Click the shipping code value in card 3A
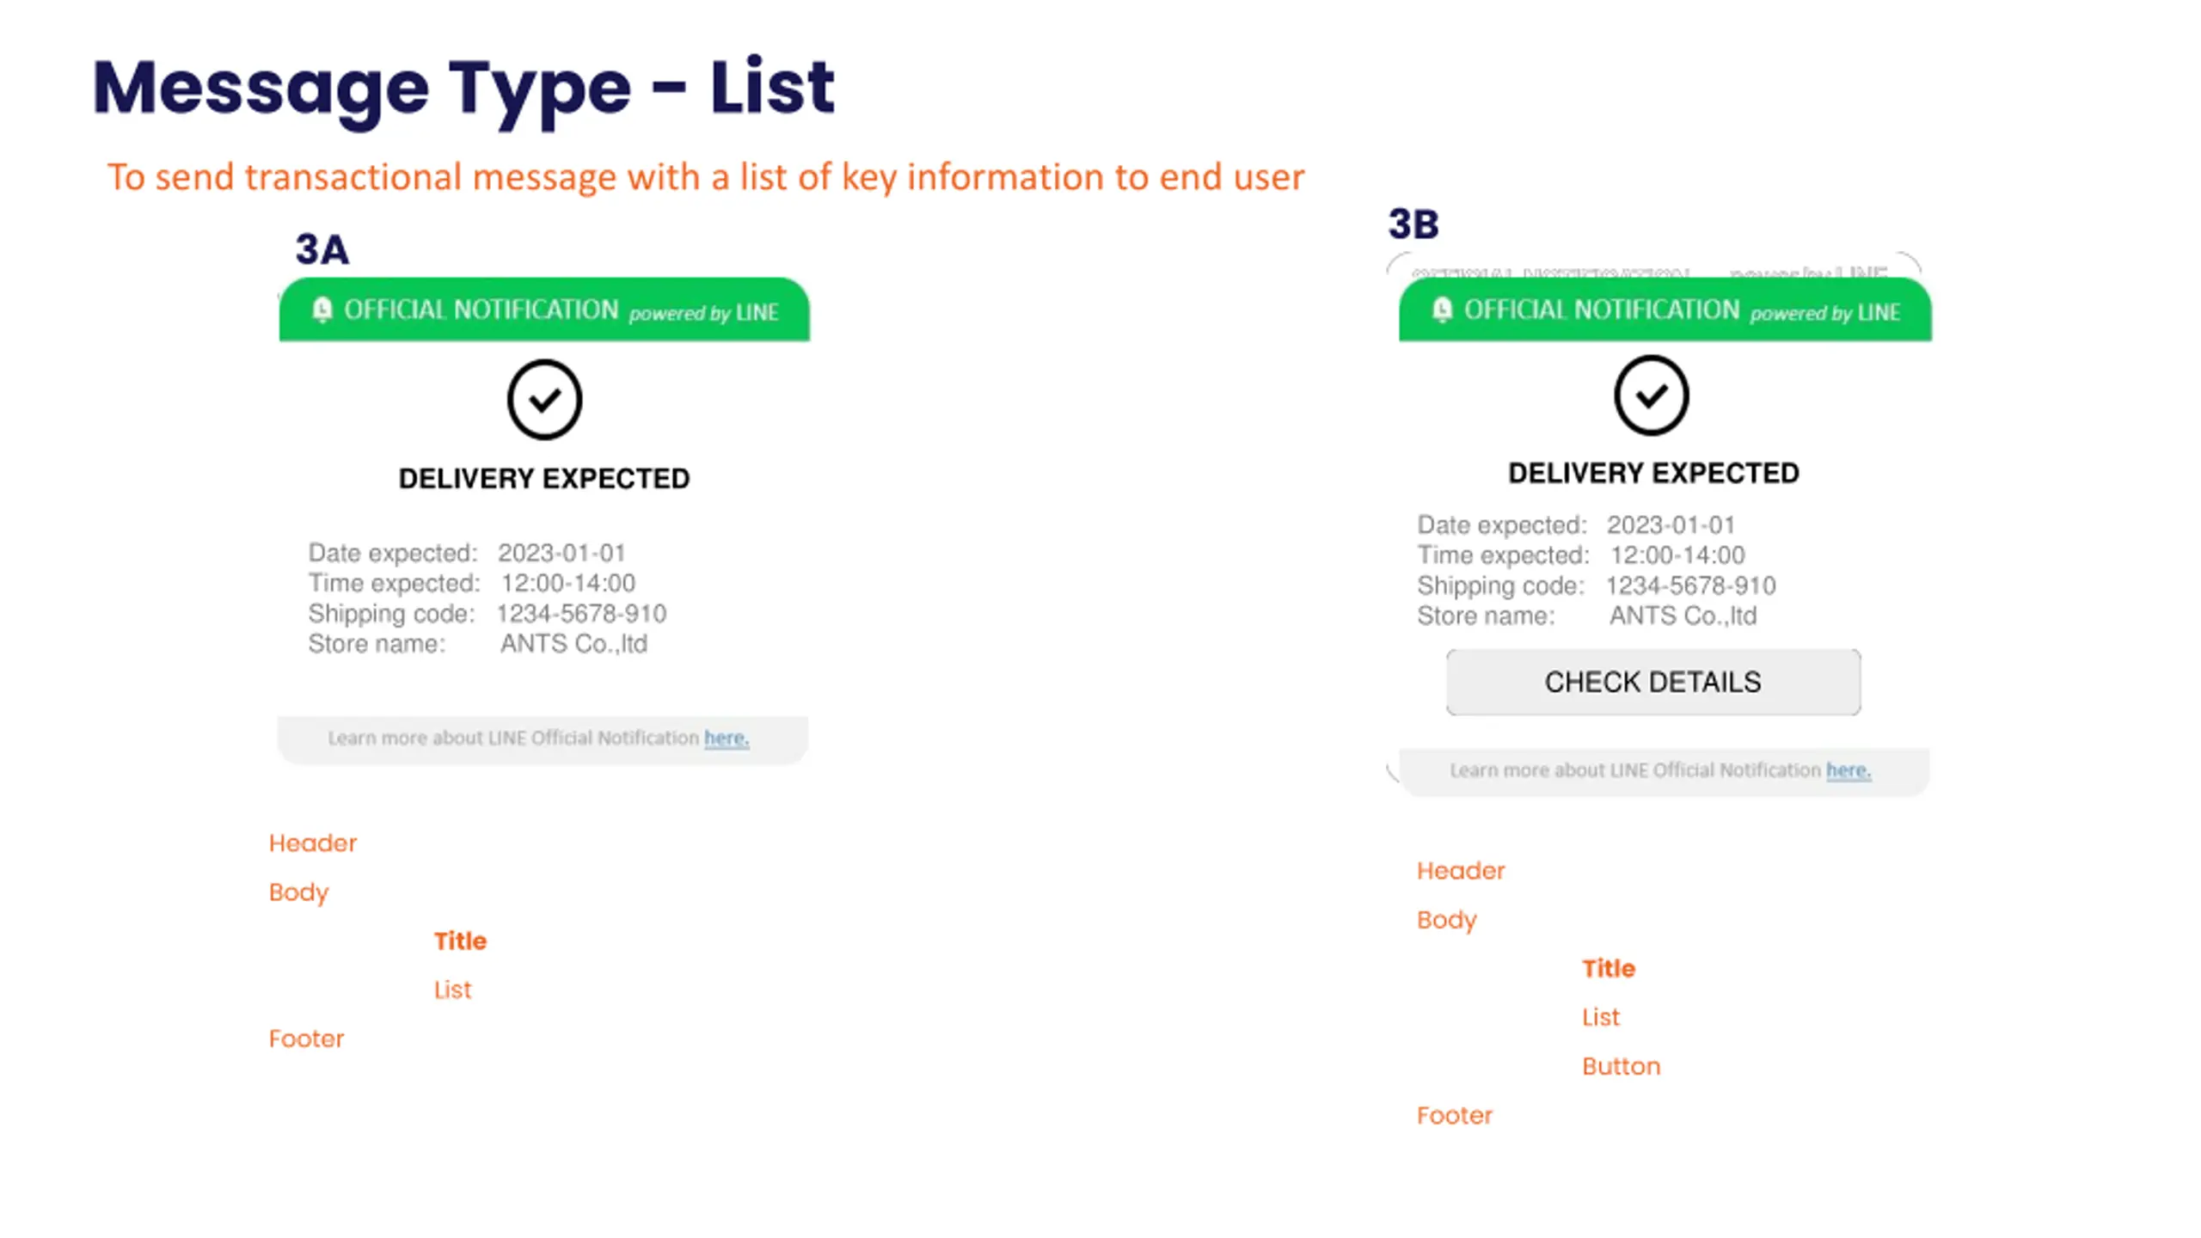 point(581,614)
